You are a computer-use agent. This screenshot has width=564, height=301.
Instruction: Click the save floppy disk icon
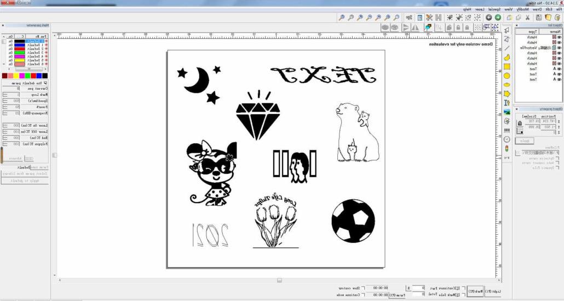pyautogui.click(x=538, y=18)
